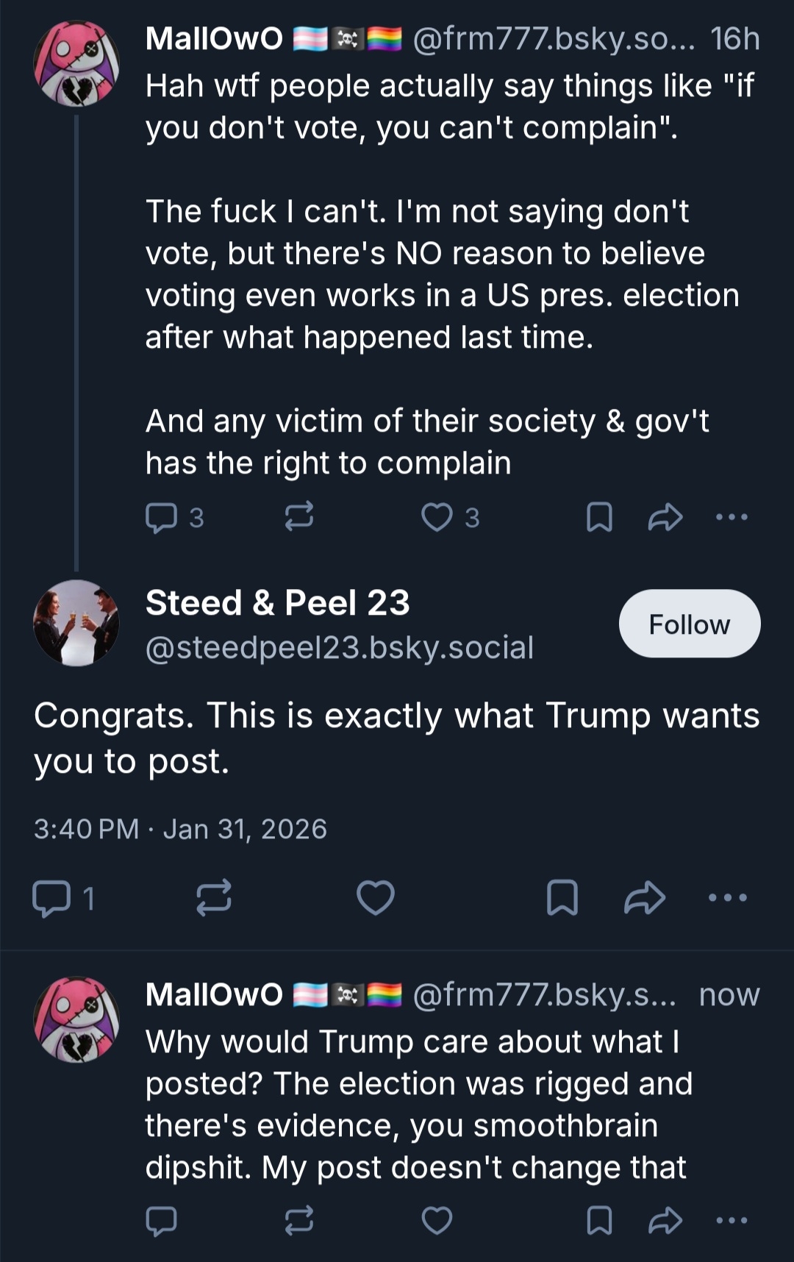794x1262 pixels.
Task: Reply to MallOwO's top post
Action: click(162, 517)
